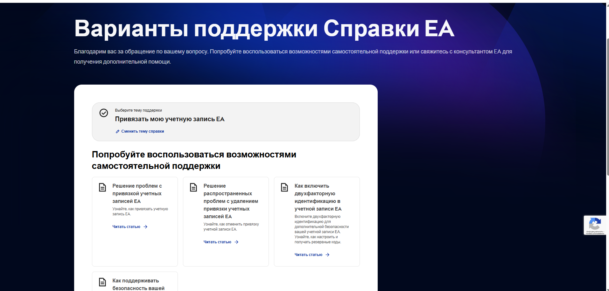Viewport: 609px width, 291px height.
Task: Click document icon on Решение проблем с привязкой card
Action: tap(102, 187)
